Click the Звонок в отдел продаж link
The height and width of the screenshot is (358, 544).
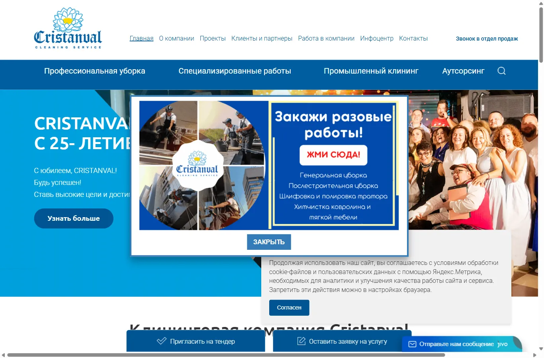(x=487, y=39)
